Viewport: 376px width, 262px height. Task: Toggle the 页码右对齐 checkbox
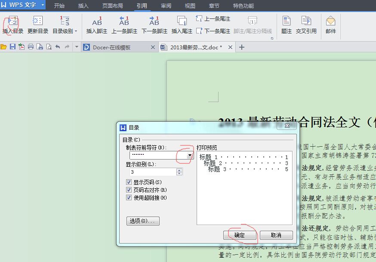tap(129, 190)
